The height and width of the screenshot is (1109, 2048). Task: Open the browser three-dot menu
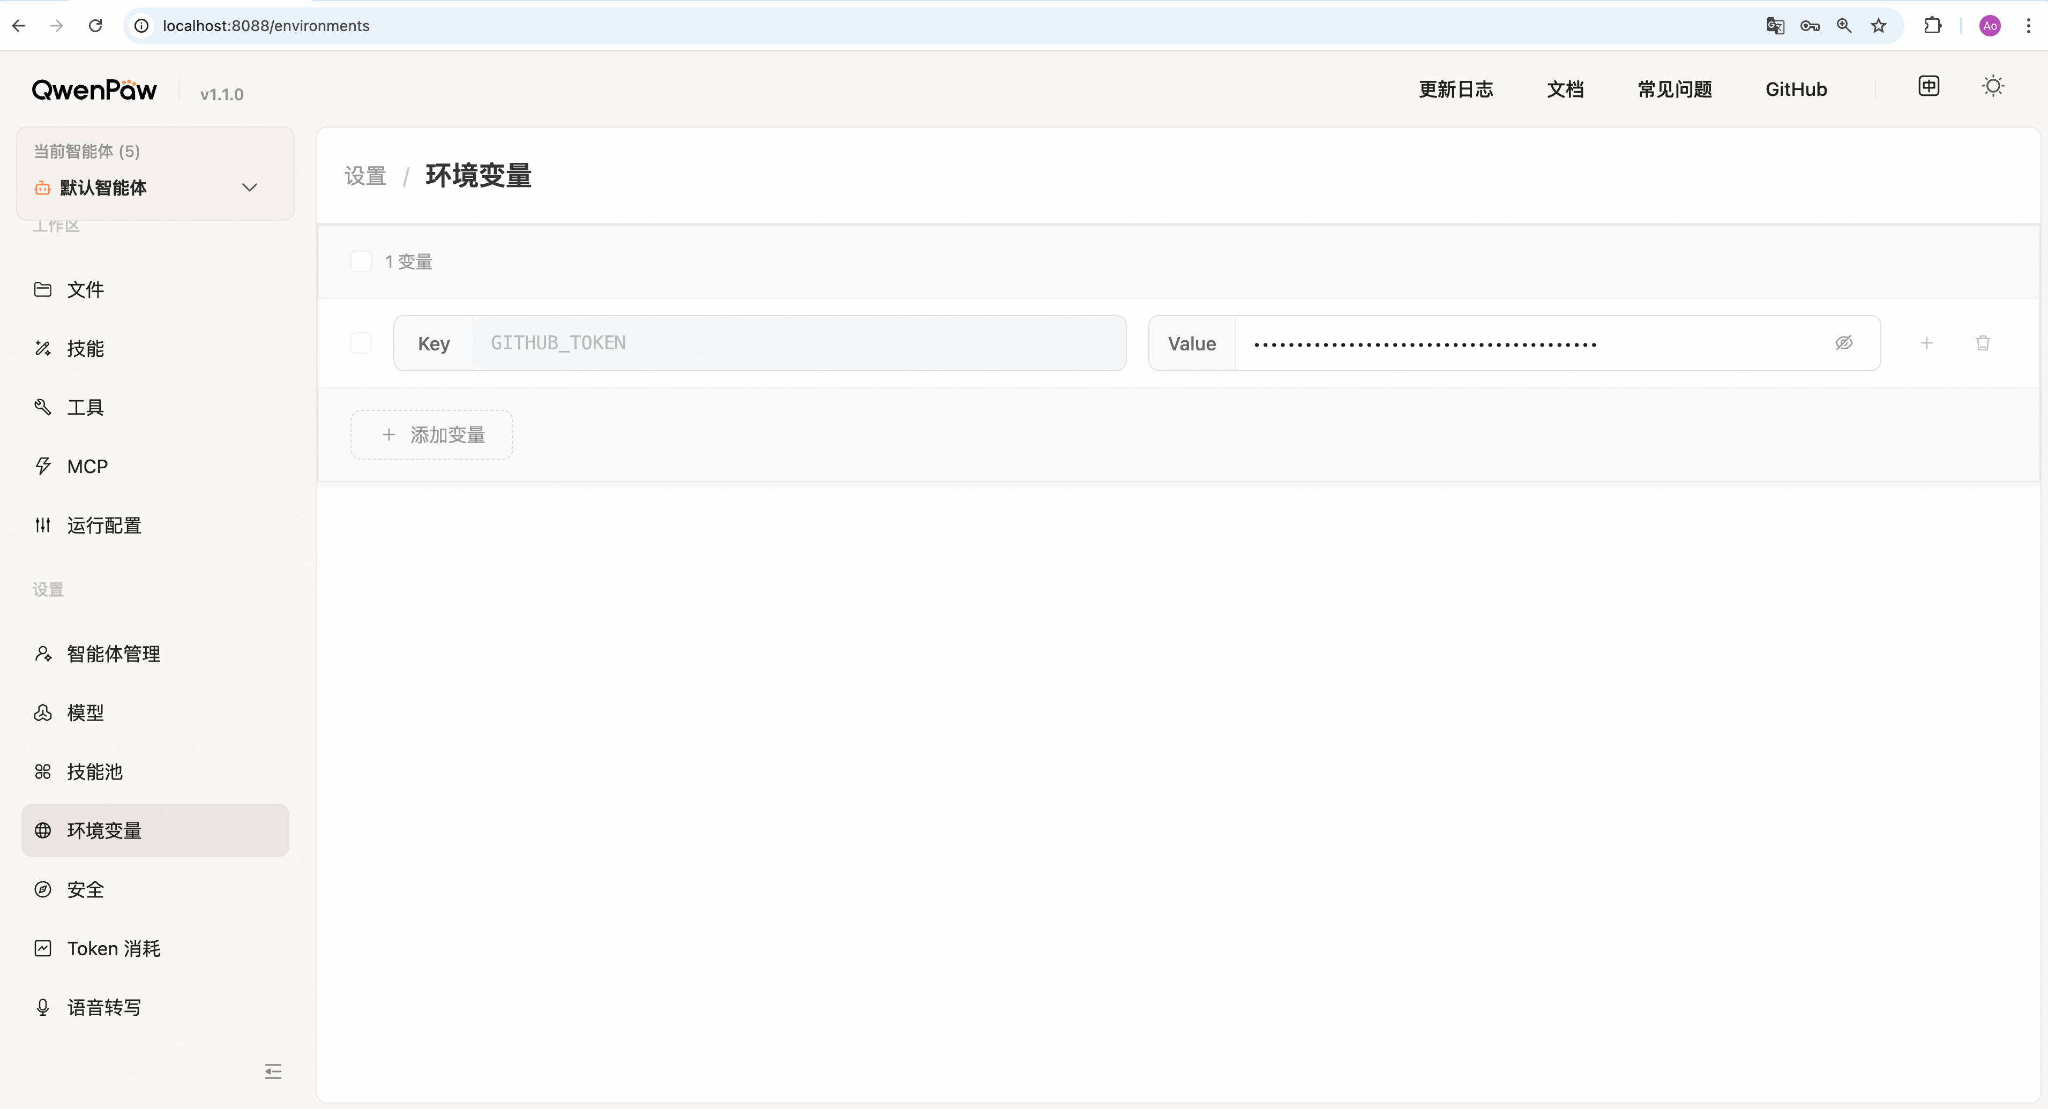(x=2028, y=25)
